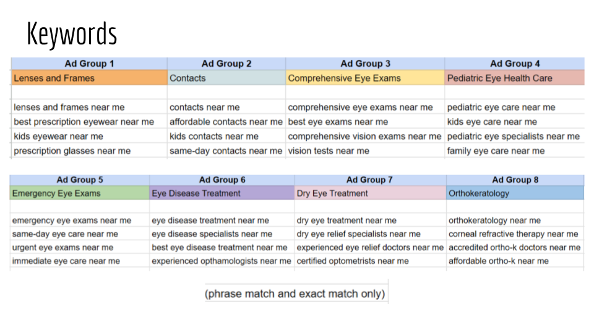Select the green Emergency Eye Exams cell
Viewport: 594px width, 309px height.
pyautogui.click(x=80, y=193)
